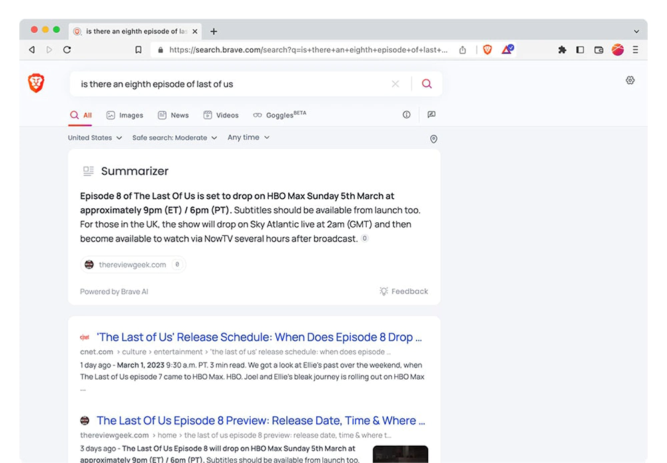Submit the search with the magnifier icon
The image size is (667, 463).
[x=427, y=84]
